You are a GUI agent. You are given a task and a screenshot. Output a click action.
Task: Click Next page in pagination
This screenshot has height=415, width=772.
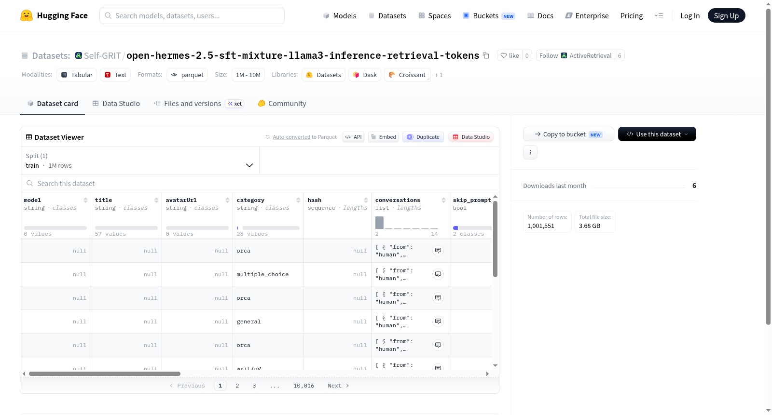[x=338, y=386]
